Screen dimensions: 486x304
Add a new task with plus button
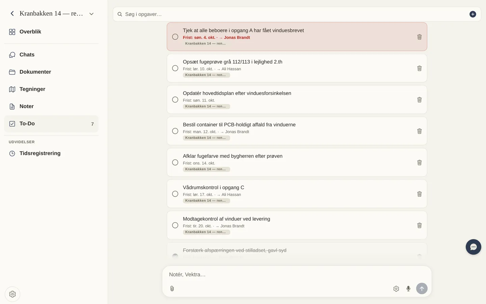pyautogui.click(x=473, y=14)
